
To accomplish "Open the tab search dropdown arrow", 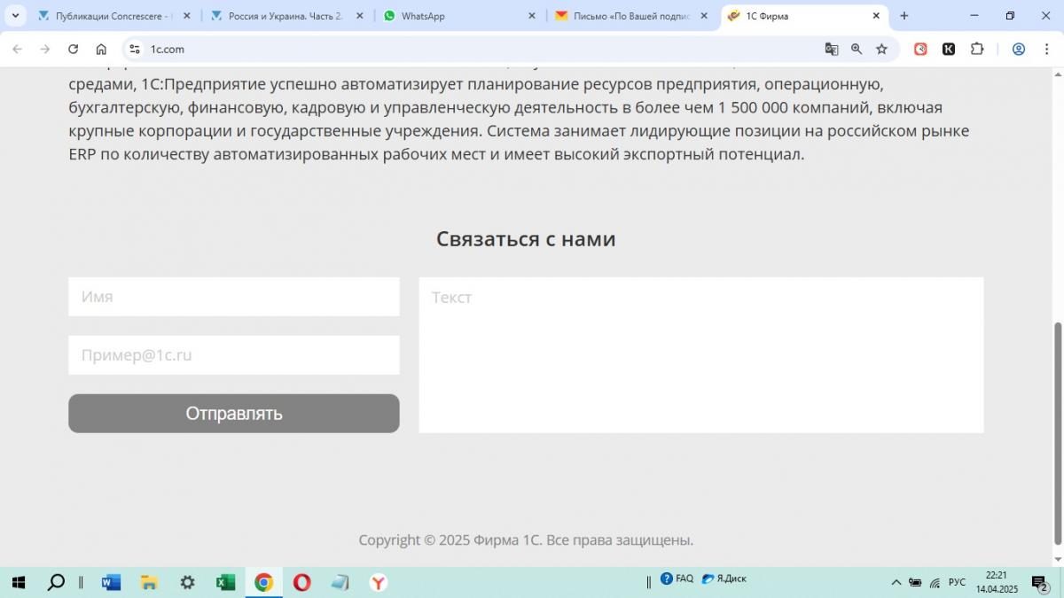I will pyautogui.click(x=15, y=16).
